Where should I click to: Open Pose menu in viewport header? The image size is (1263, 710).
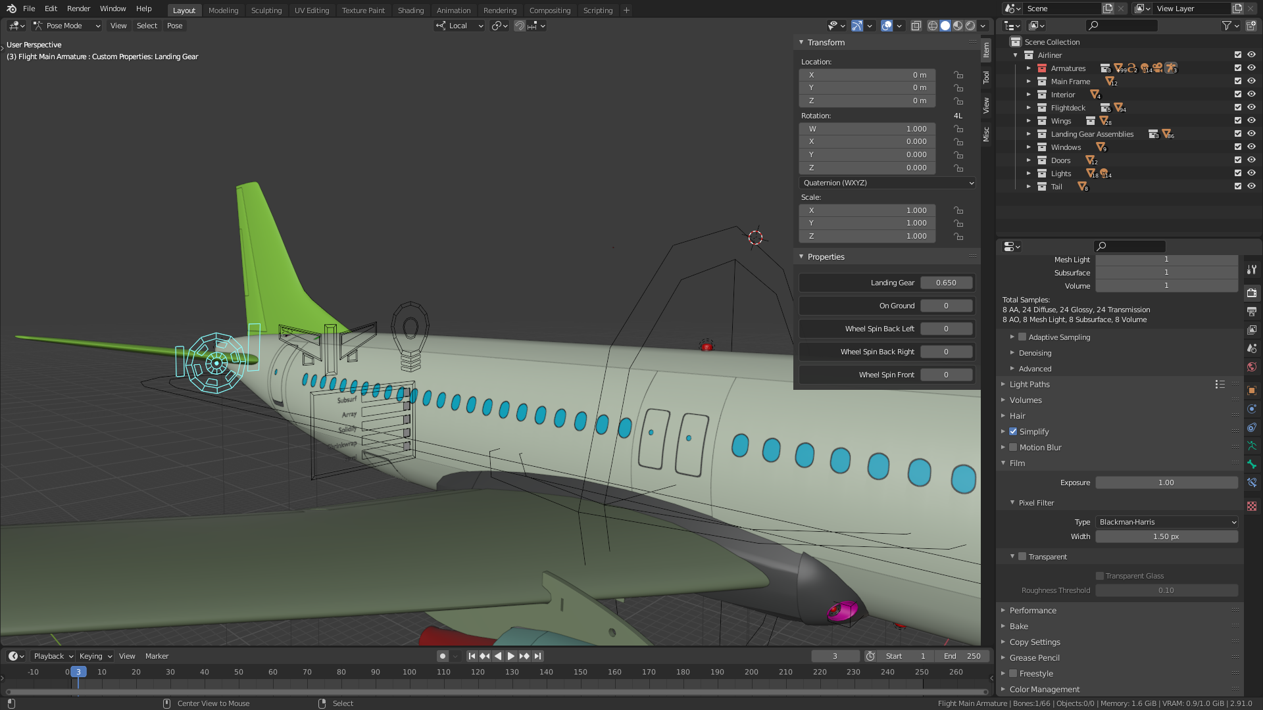[x=174, y=26]
